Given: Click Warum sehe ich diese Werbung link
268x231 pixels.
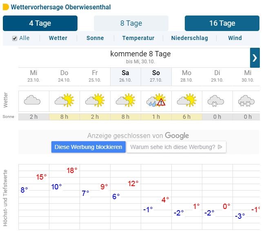Looking at the screenshot, I should [x=176, y=147].
